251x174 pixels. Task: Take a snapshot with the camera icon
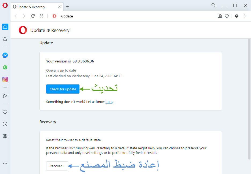(220, 16)
